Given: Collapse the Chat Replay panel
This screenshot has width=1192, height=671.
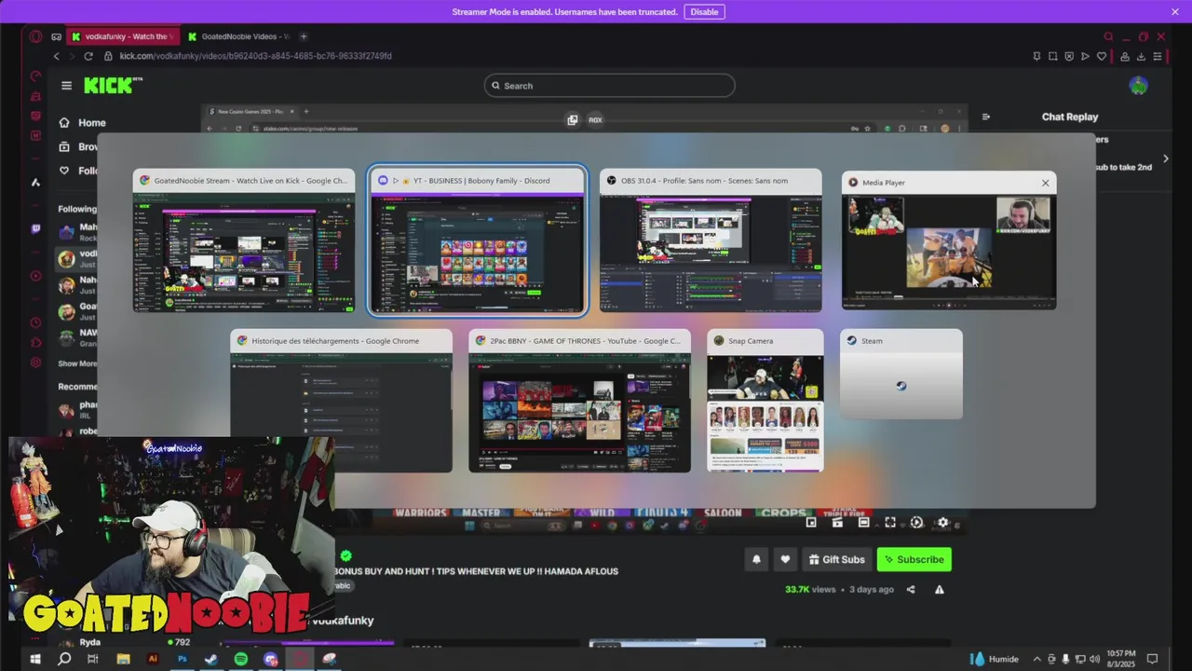Looking at the screenshot, I should coord(986,116).
